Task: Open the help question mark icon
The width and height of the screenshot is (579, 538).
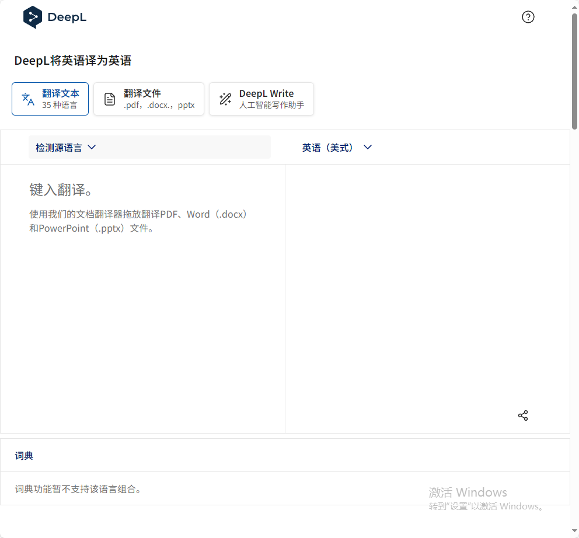Action: 528,17
